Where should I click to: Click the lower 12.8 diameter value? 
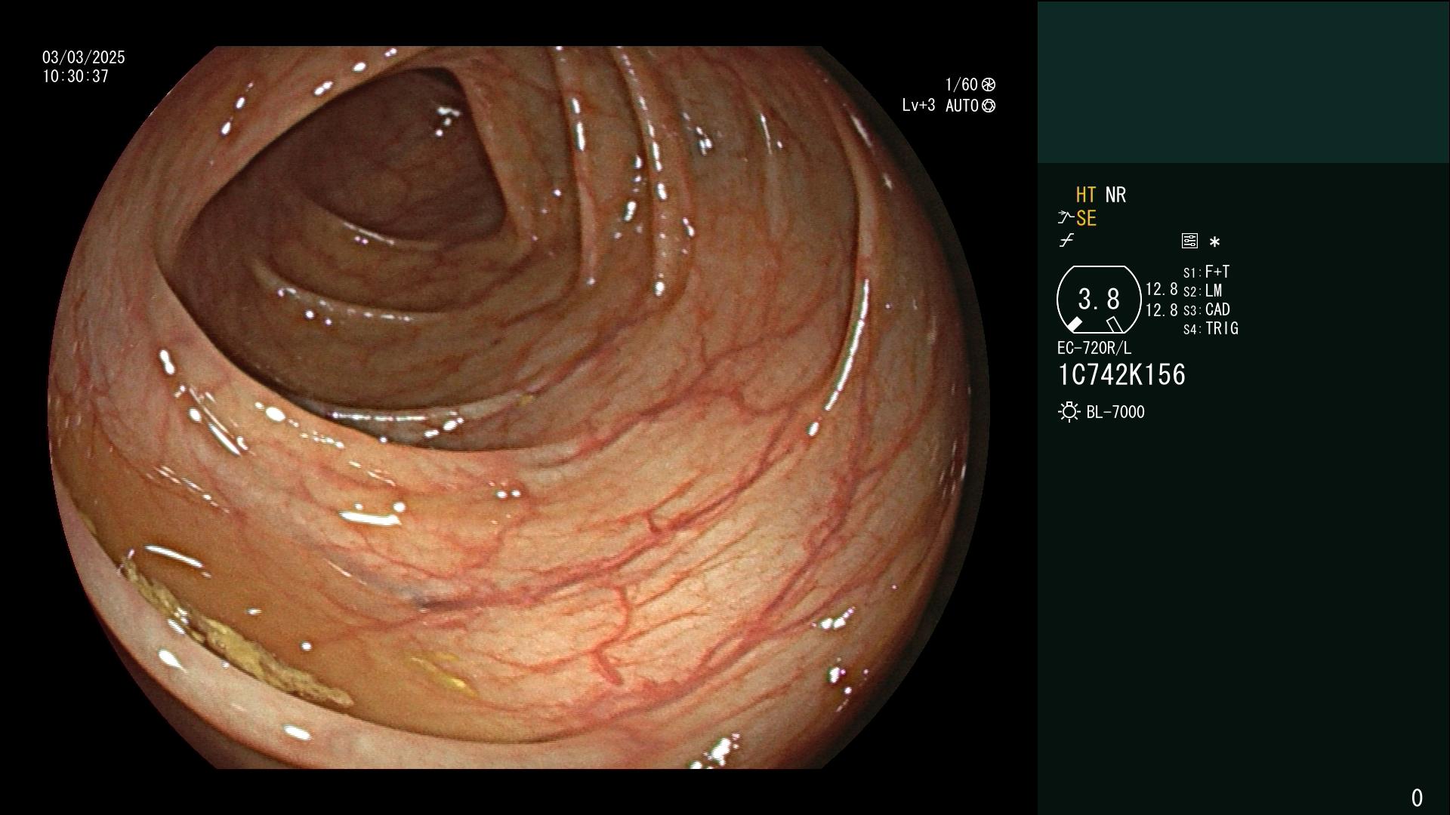click(x=1162, y=309)
